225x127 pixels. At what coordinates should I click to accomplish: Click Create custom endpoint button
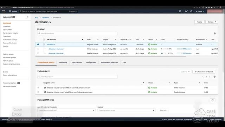coord(204,72)
